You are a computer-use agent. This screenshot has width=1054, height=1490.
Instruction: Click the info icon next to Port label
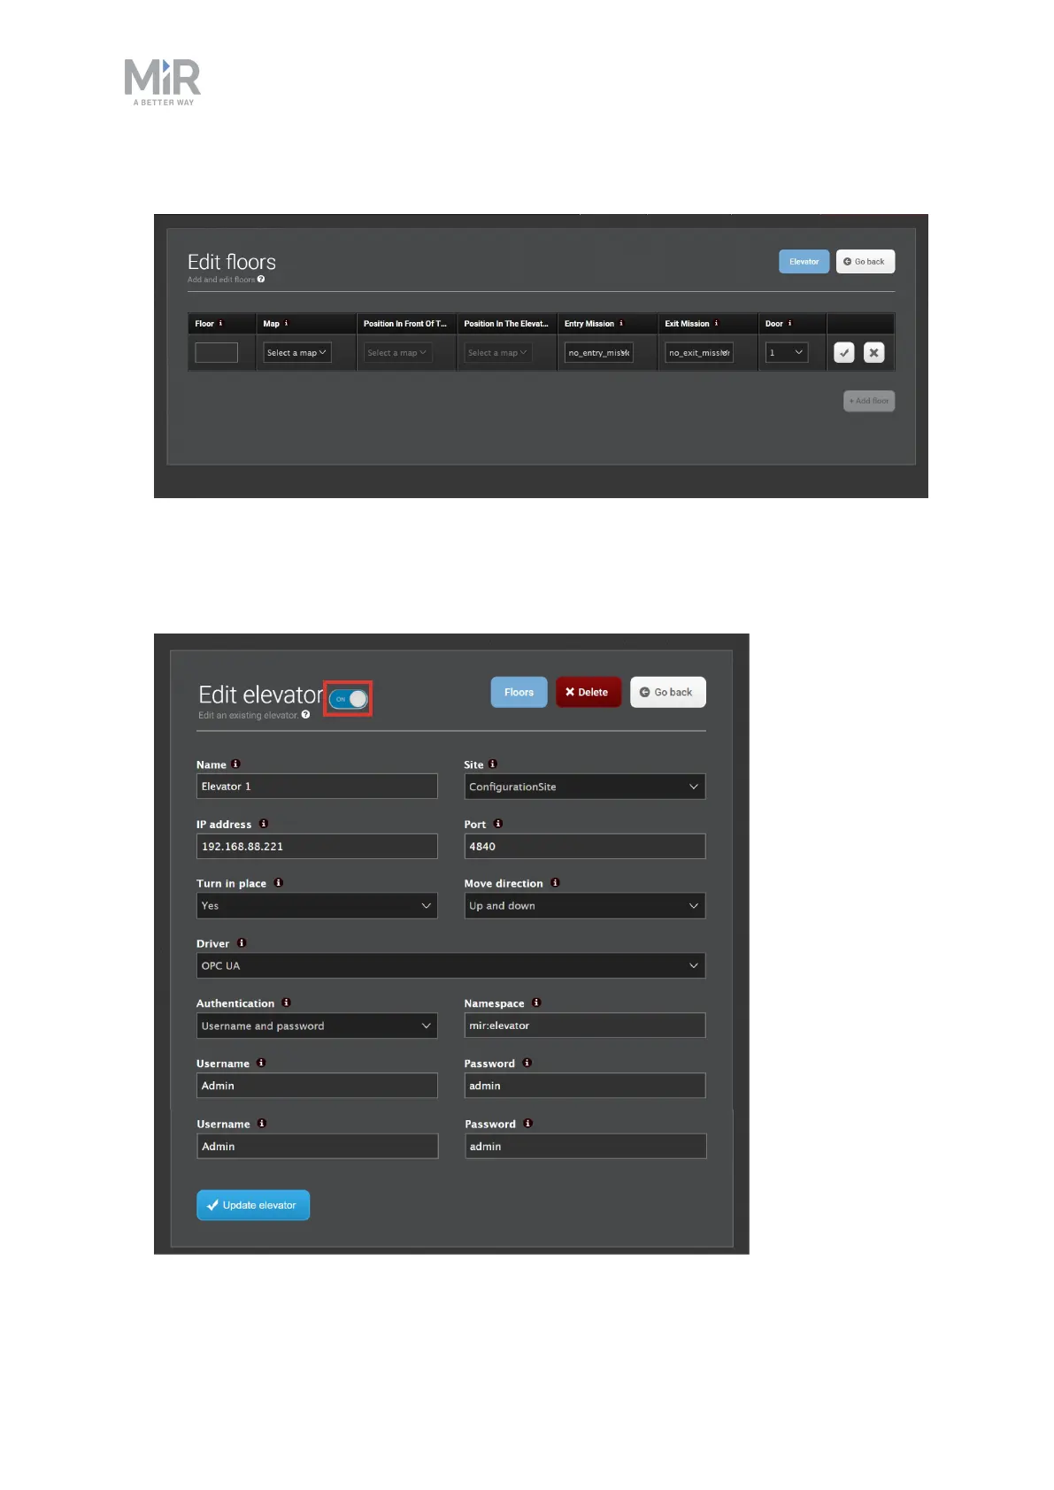pyautogui.click(x=498, y=823)
